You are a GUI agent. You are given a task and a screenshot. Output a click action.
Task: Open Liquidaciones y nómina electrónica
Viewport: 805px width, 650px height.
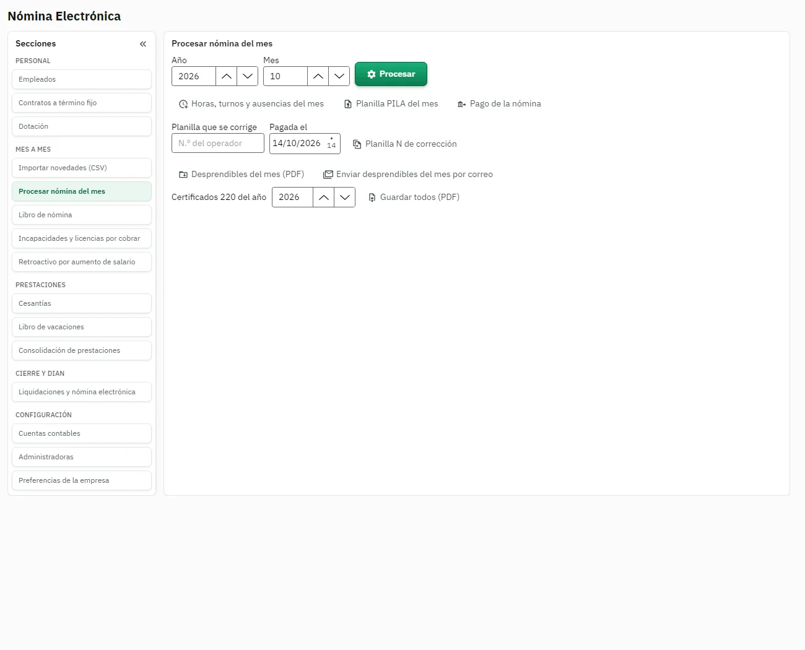(82, 392)
